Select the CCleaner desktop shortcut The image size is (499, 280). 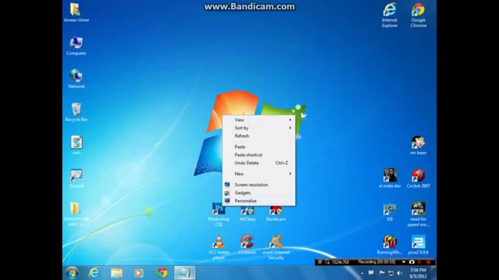[x=247, y=245]
